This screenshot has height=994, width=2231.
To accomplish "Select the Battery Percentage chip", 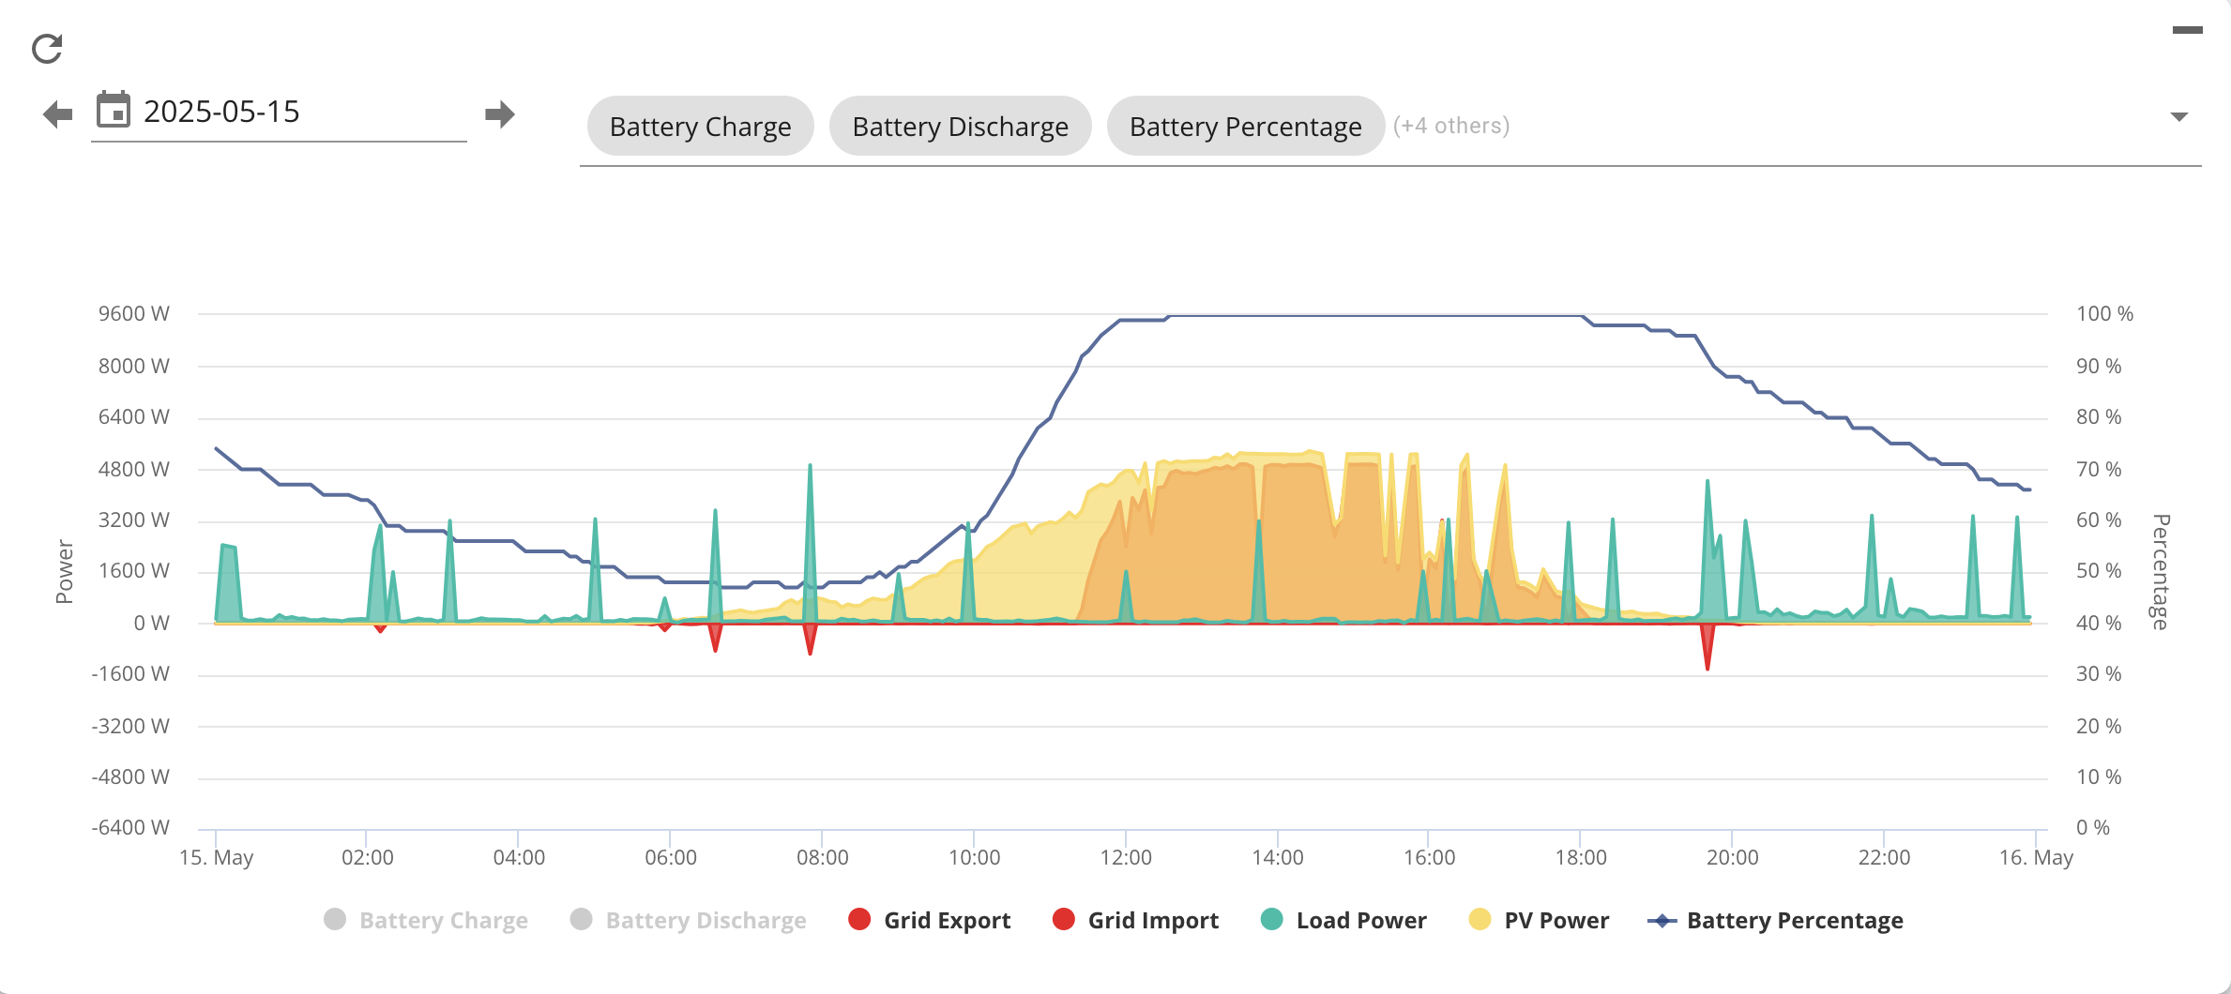I will [x=1246, y=126].
